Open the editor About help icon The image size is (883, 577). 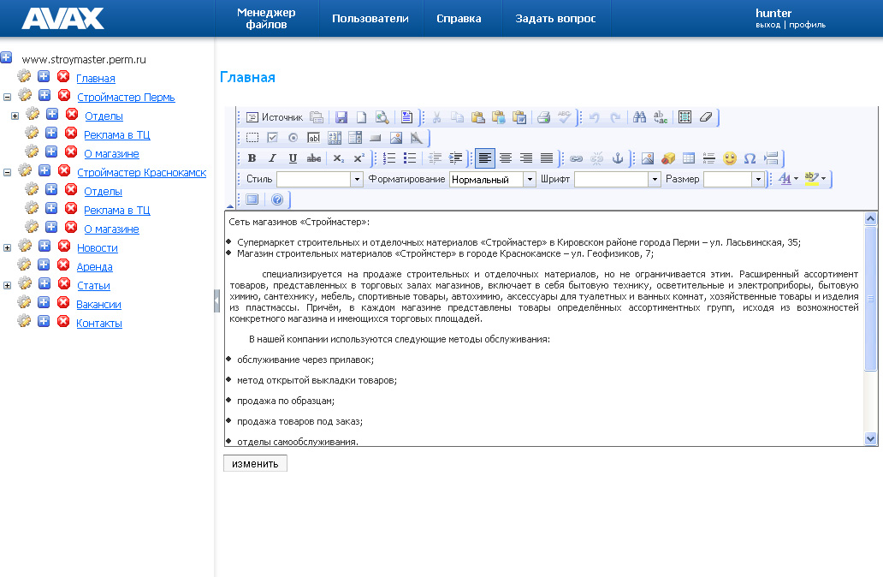coord(277,199)
